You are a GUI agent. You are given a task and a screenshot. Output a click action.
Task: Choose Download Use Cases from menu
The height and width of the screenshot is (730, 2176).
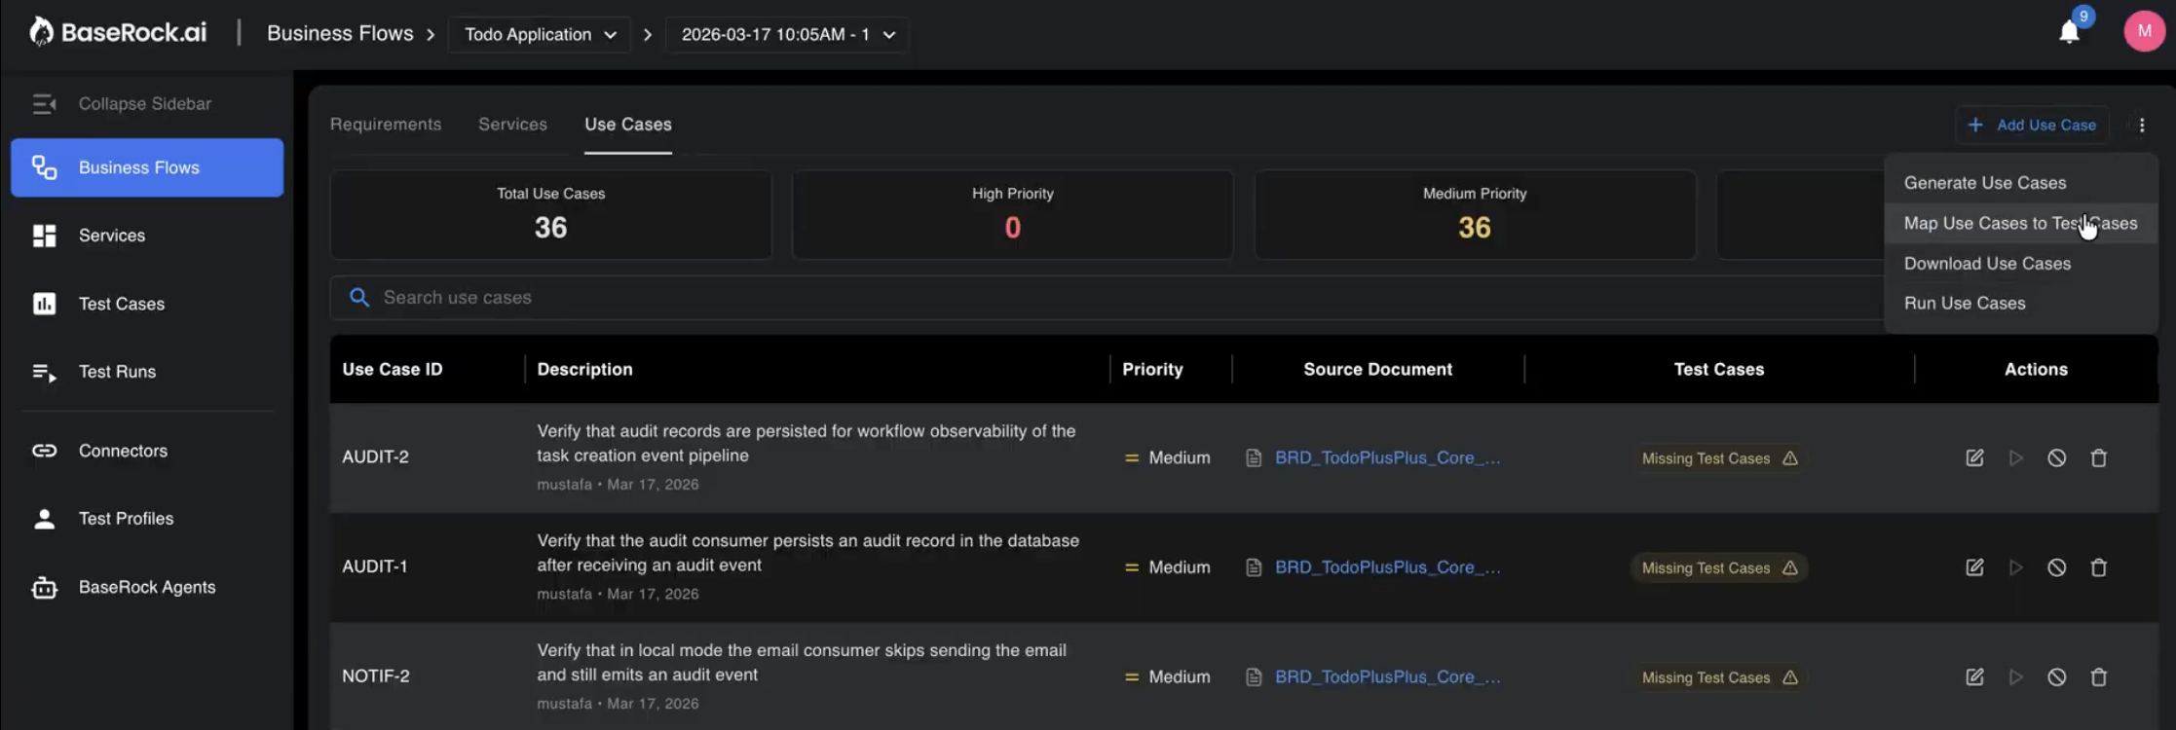1986,264
